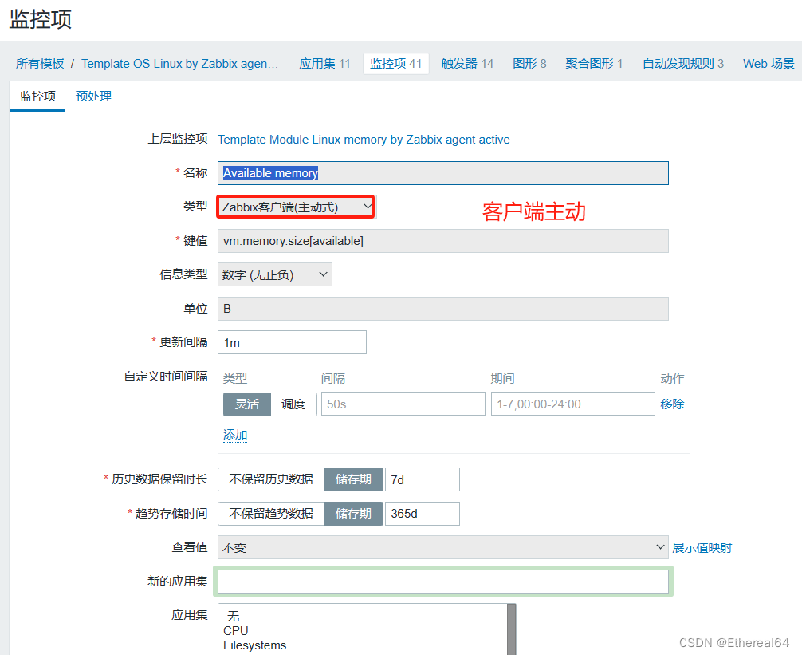Screen dimensions: 802x655
Task: Open the 展示值映射 link
Action: pyautogui.click(x=702, y=547)
